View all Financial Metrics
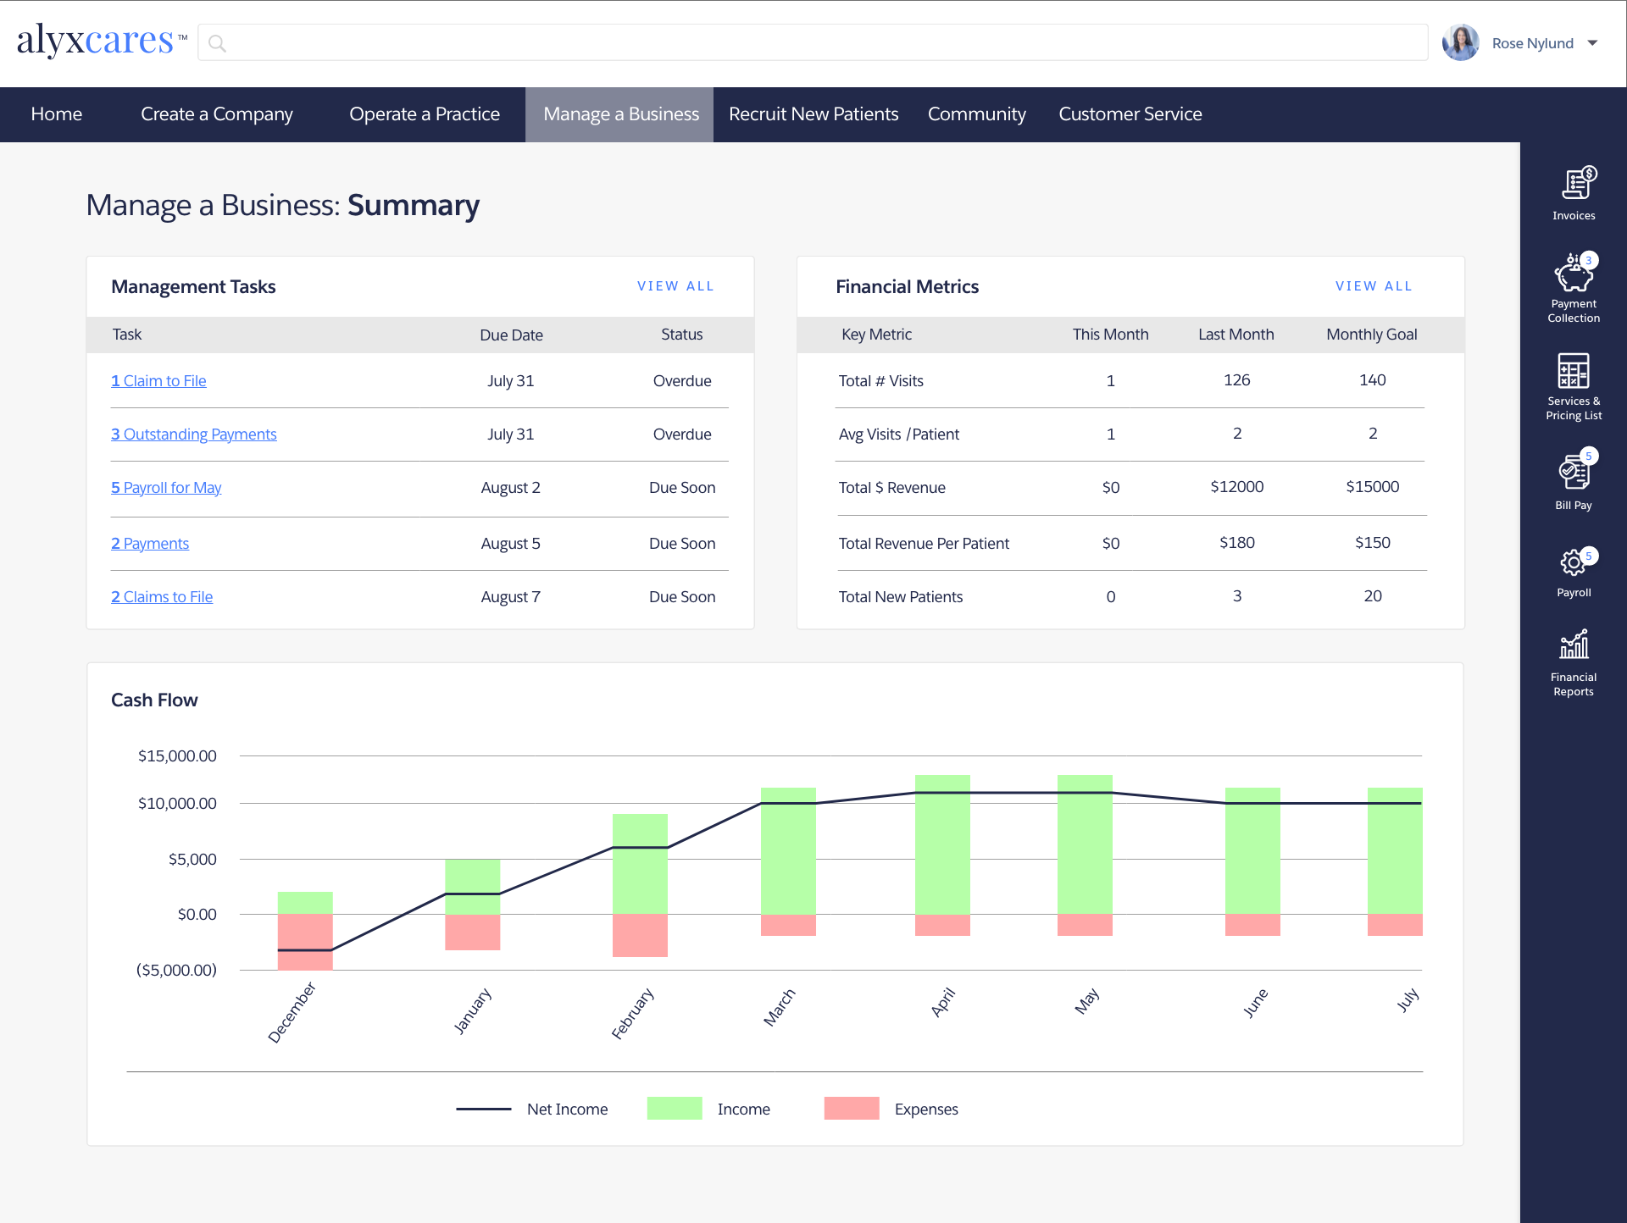The image size is (1627, 1223). [x=1374, y=286]
